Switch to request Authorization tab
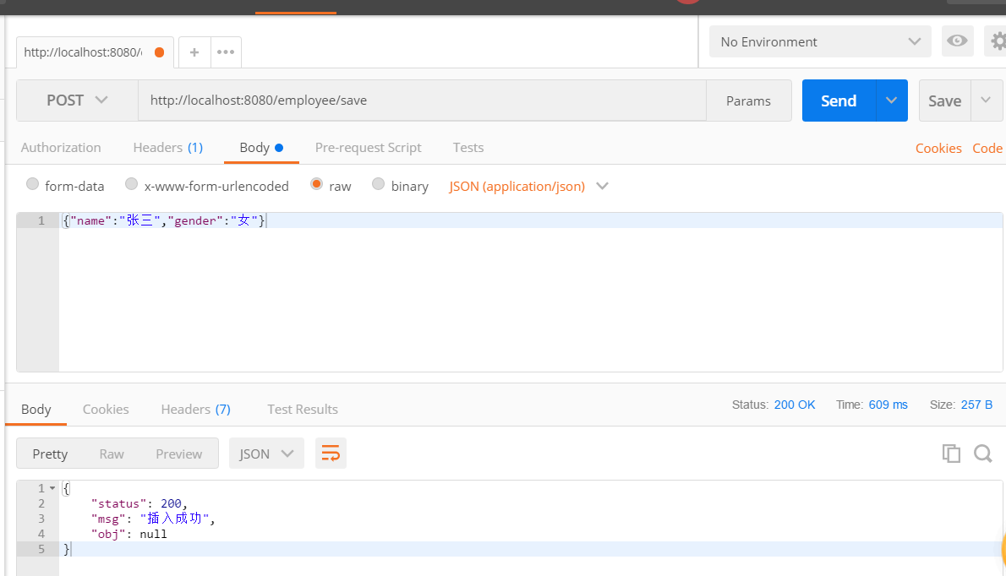Viewport: 1006px width, 576px height. click(x=61, y=147)
